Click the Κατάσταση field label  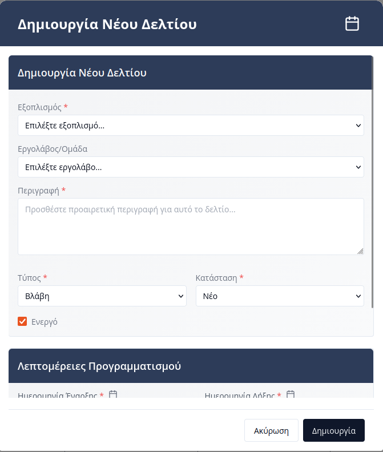coord(216,278)
